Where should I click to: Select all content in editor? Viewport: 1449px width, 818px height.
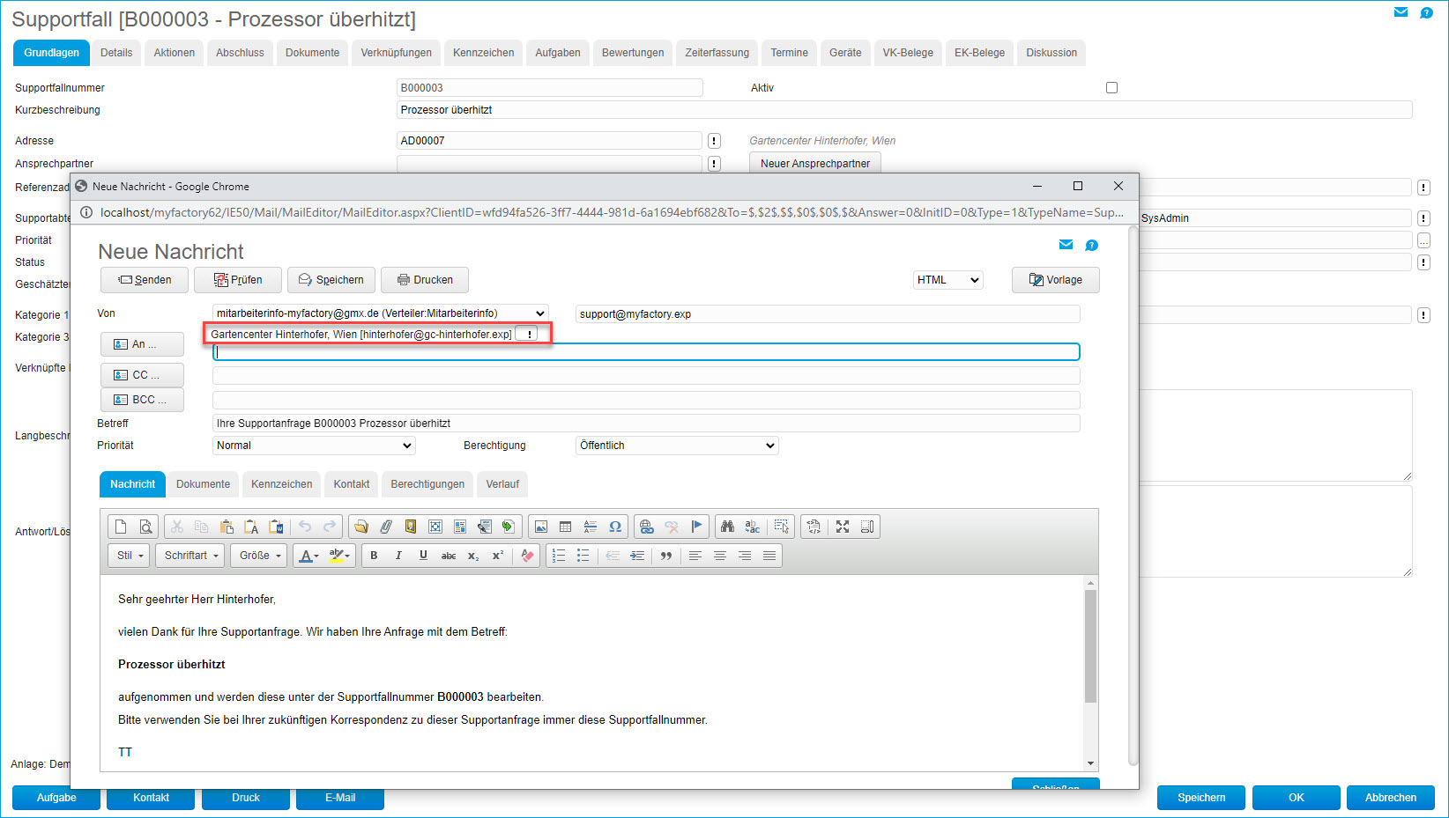(x=781, y=527)
